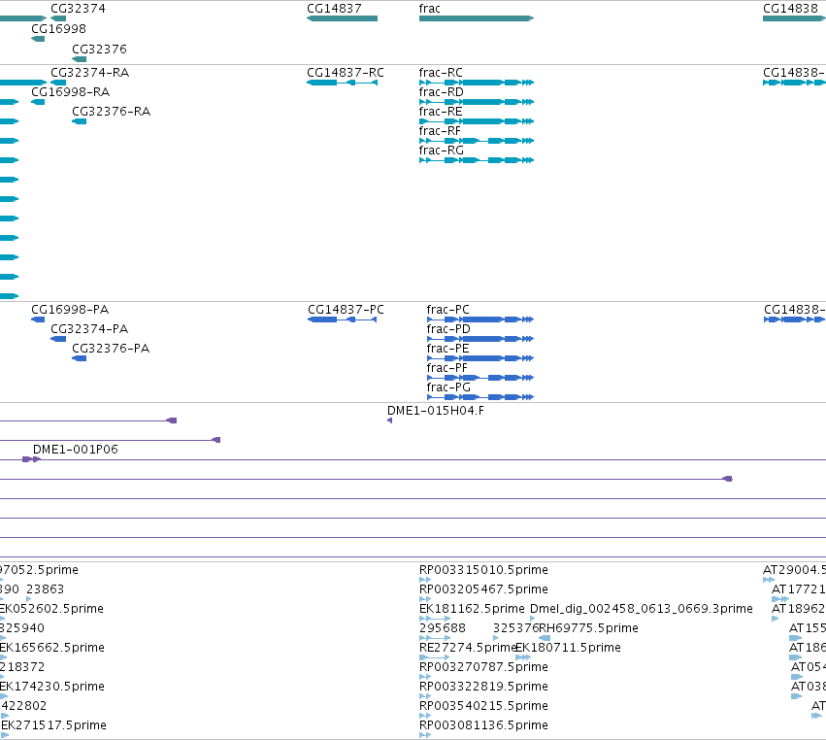Click the CG32374-PA protein label
The image size is (826, 740).
point(89,329)
